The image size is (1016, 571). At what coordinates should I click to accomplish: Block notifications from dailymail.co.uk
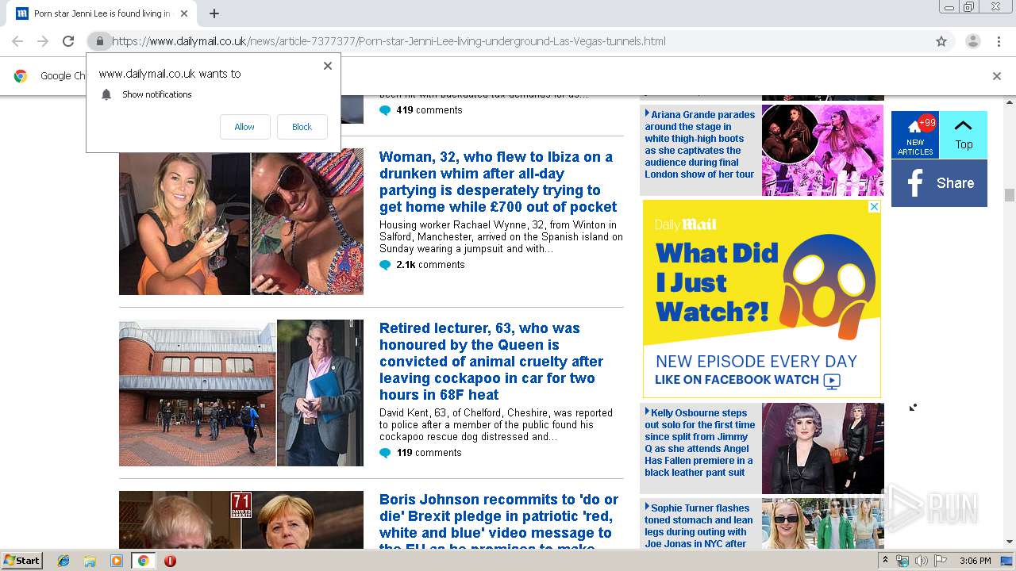tap(302, 127)
